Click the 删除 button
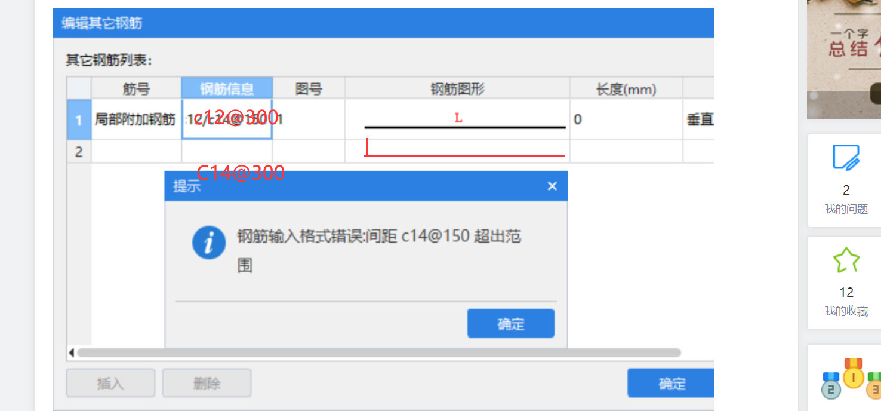The height and width of the screenshot is (411, 881). pos(207,383)
